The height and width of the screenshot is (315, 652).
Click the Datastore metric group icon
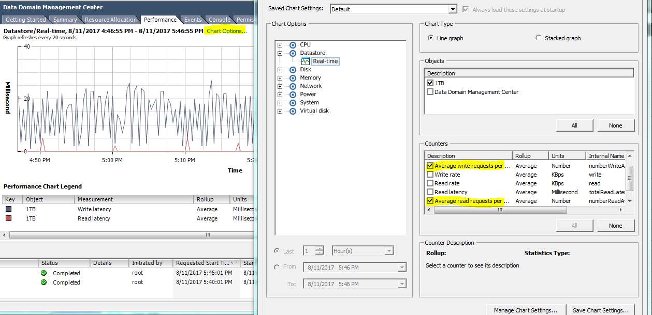[x=293, y=53]
